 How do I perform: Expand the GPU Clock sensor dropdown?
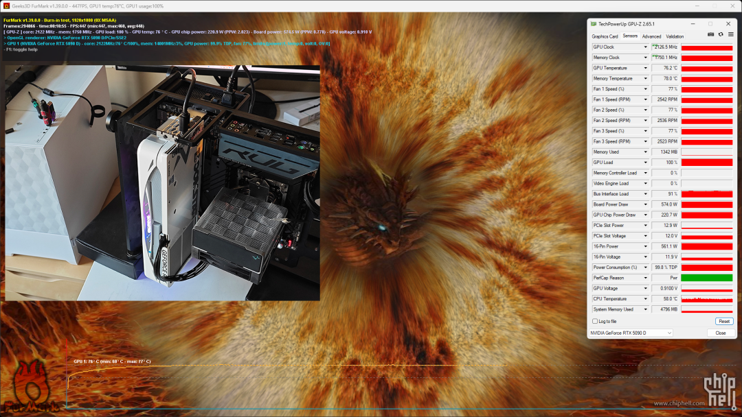click(x=645, y=47)
